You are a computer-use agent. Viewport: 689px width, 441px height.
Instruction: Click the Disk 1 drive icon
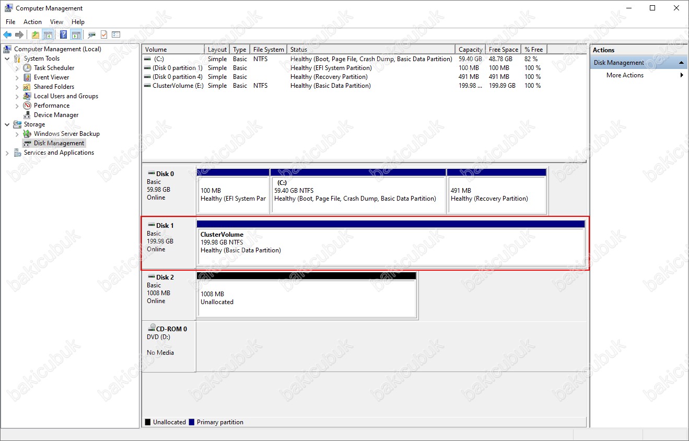pyautogui.click(x=151, y=225)
